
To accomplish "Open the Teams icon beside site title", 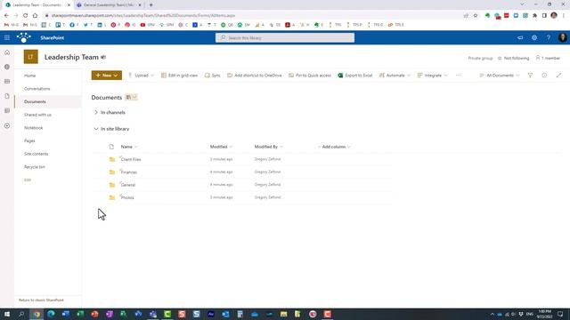I will click(x=103, y=57).
